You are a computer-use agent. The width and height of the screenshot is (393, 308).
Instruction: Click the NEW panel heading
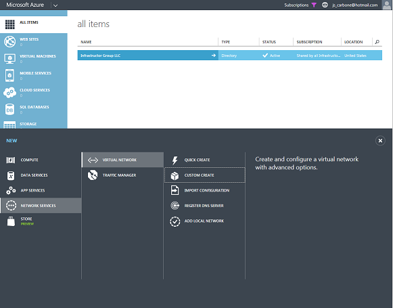11,141
